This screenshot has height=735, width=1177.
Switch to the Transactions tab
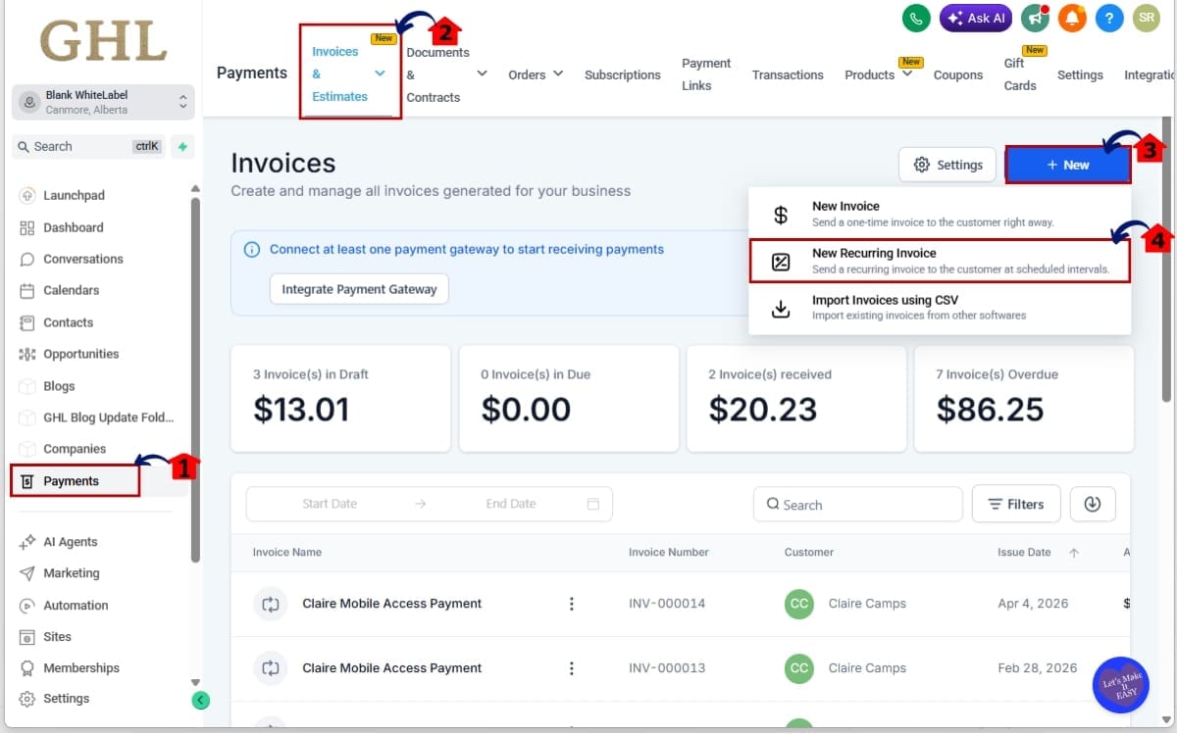click(788, 73)
